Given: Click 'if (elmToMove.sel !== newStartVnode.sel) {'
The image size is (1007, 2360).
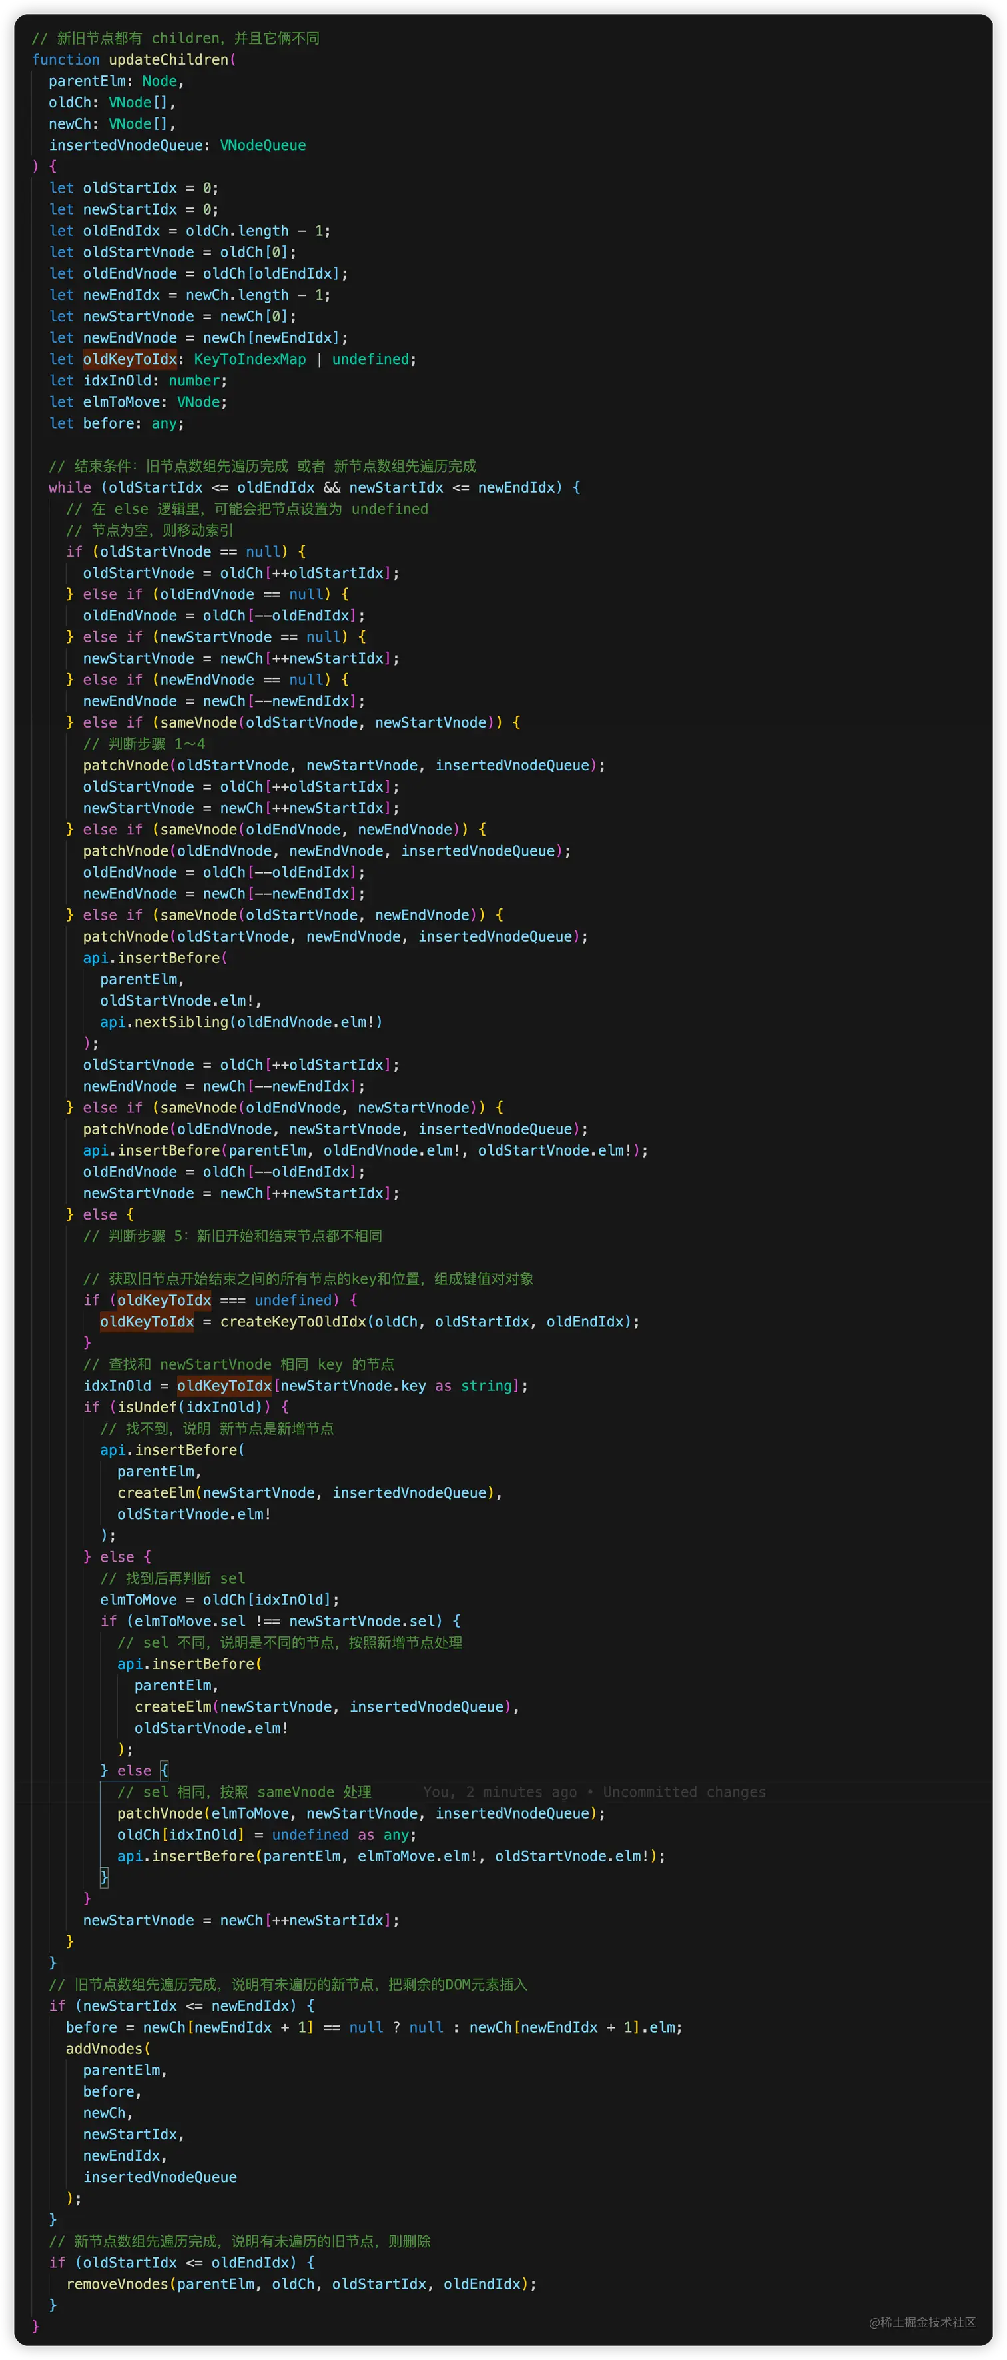Looking at the screenshot, I should [x=280, y=1621].
